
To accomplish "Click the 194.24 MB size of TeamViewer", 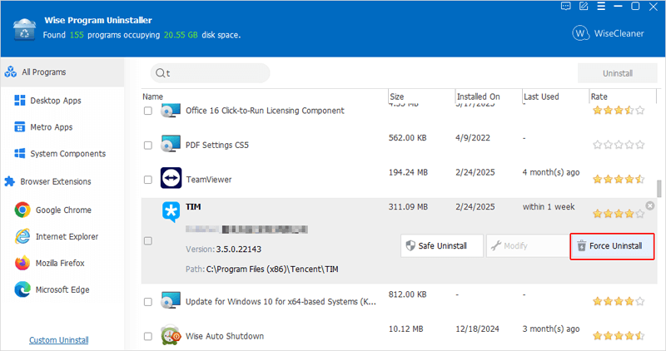I will [408, 172].
